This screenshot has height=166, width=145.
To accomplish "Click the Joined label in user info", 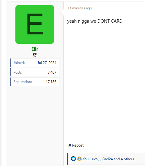I will 19,63.
